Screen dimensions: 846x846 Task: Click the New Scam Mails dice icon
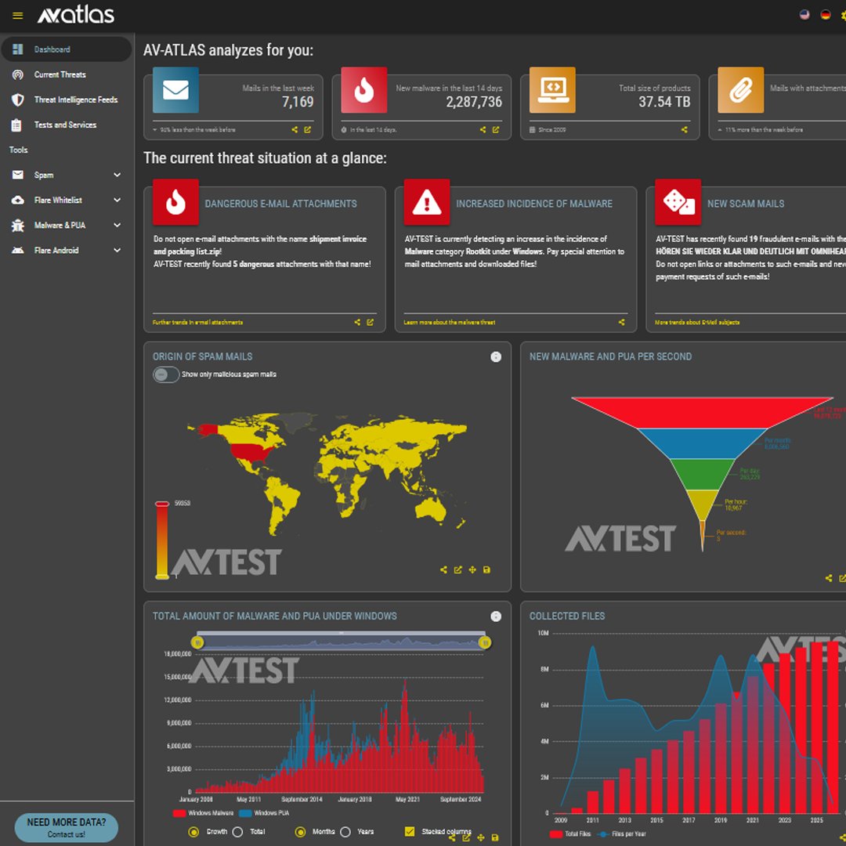click(x=678, y=202)
